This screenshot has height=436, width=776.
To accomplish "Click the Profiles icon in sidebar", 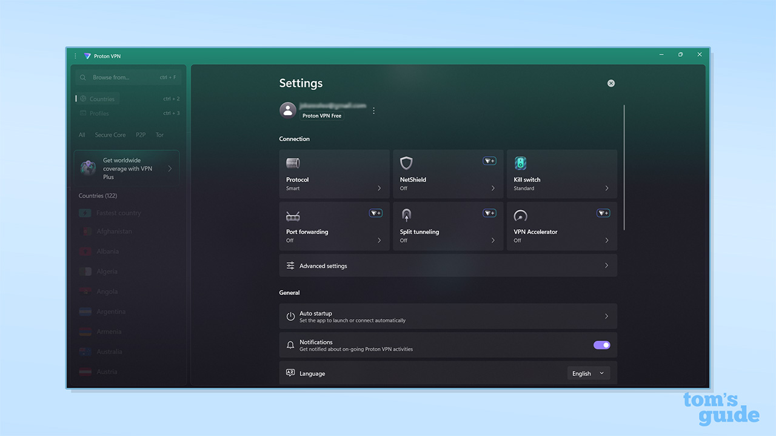I will point(84,113).
